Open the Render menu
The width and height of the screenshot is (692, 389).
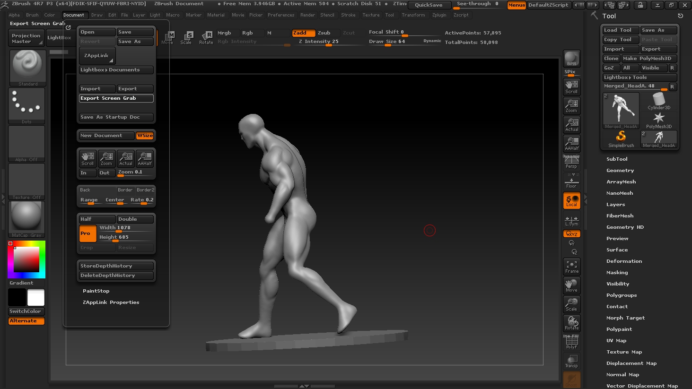307,15
